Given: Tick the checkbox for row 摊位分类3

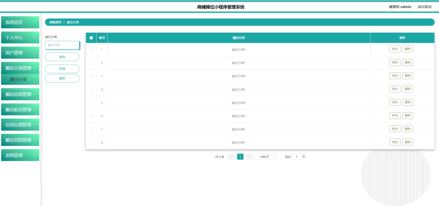Looking at the screenshot, I should coord(91,116).
